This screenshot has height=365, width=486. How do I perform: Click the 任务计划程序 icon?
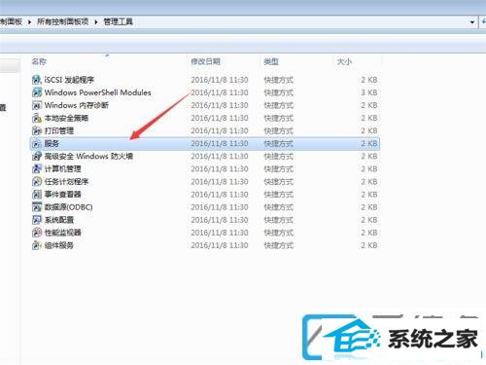37,182
